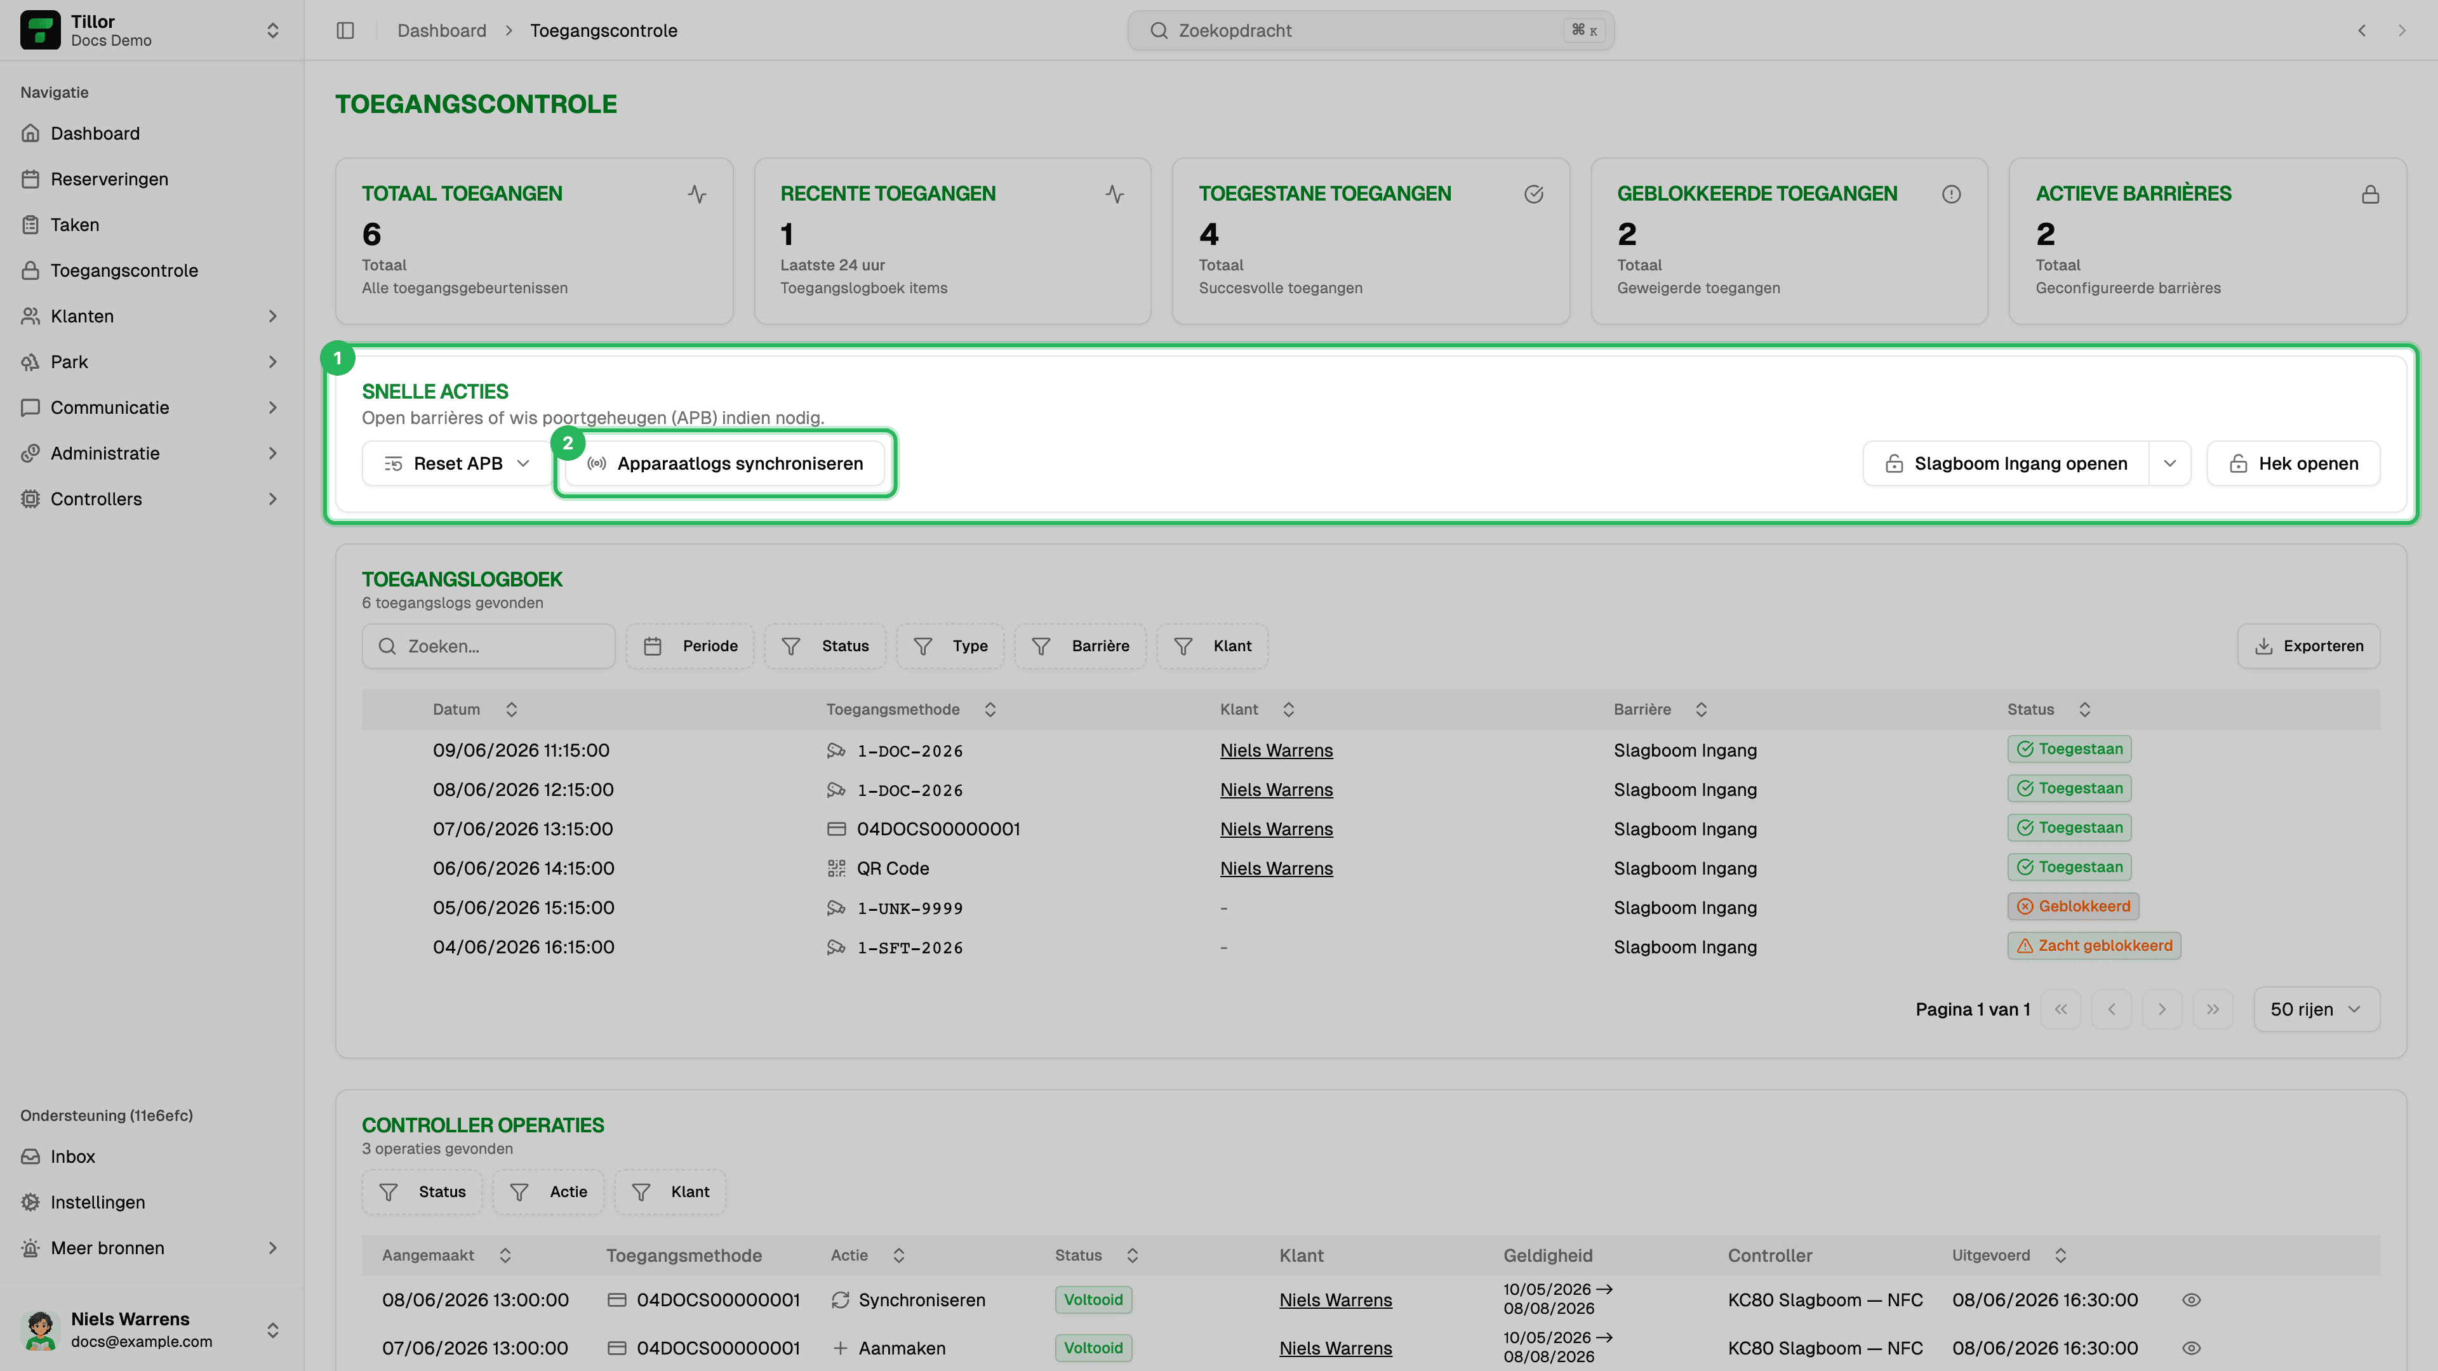Open the Status filter in Toegangslogboek

click(824, 646)
